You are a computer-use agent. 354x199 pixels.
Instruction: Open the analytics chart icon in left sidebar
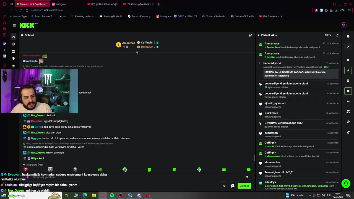click(13, 51)
